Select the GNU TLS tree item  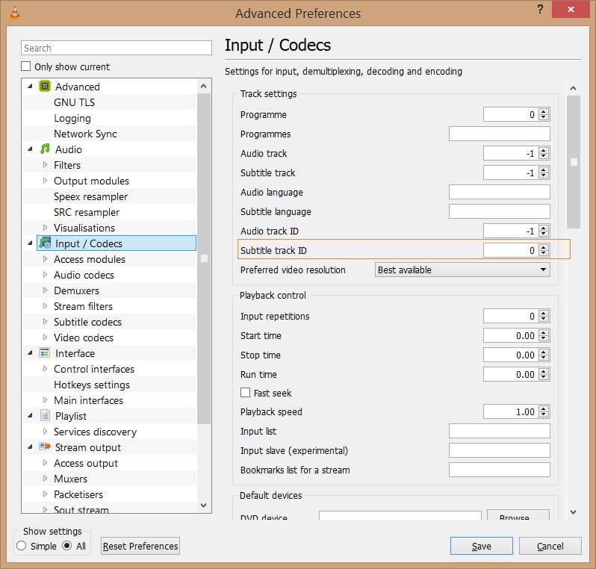coord(74,102)
